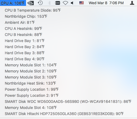Screen dimensions: 137x119
Task: Select SMART Disk WDC WD5000AADS entry
Action: [x=68, y=102]
